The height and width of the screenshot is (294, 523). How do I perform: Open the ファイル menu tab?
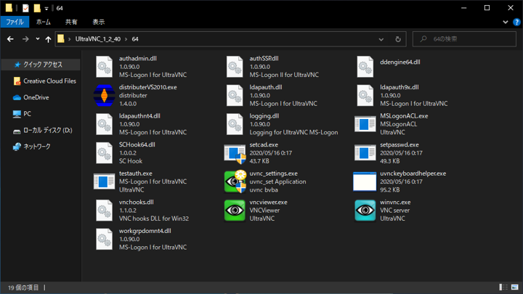coord(15,22)
